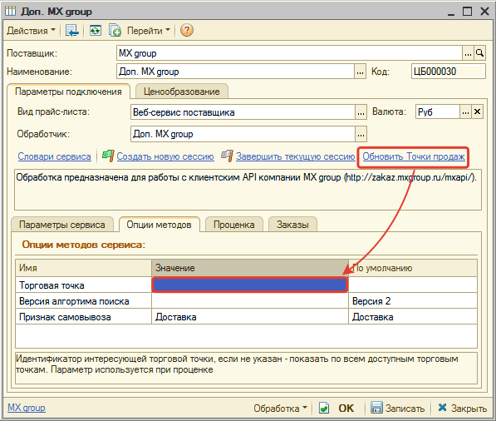Click the Создать новую сессию link
The image size is (496, 421).
tap(165, 156)
